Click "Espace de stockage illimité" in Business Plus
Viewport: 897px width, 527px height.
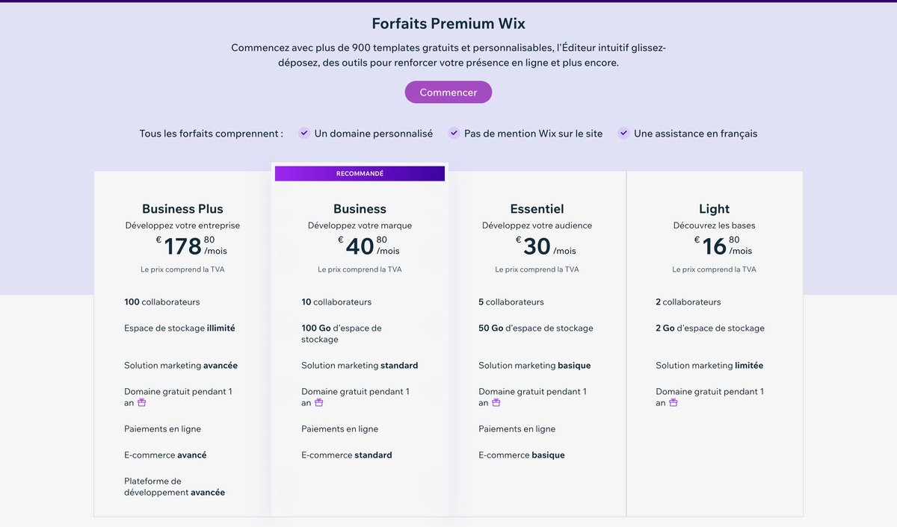click(x=179, y=328)
